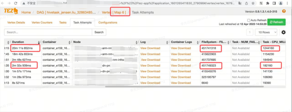This screenshot has height=112, width=292.
Task: View the Log for the 20m 11s 852ms row
Action: (x=143, y=48)
